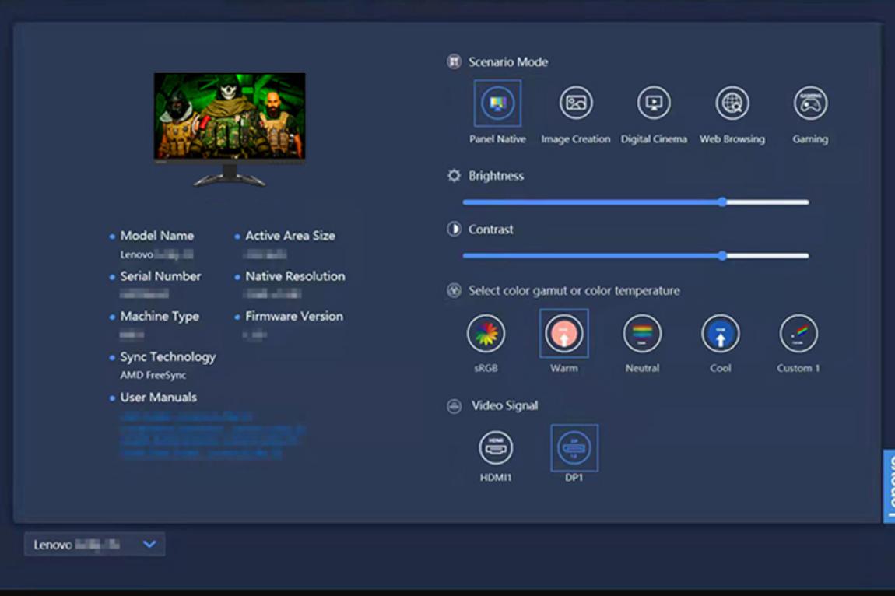Select the Custom 1 color preset
Image resolution: width=895 pixels, height=596 pixels.
[798, 334]
